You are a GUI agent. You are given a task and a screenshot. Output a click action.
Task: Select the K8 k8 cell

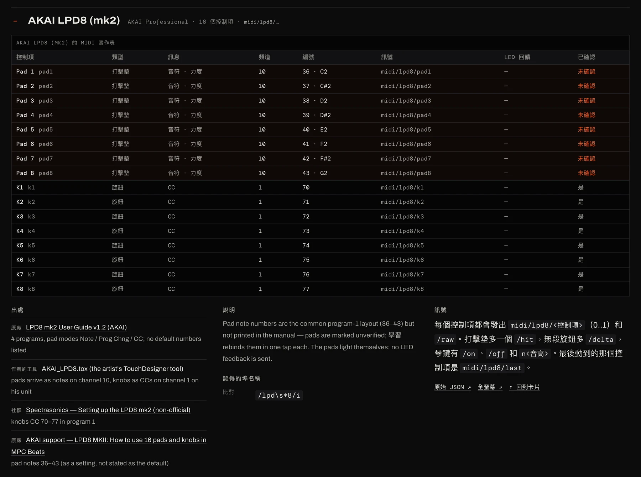[x=26, y=289]
